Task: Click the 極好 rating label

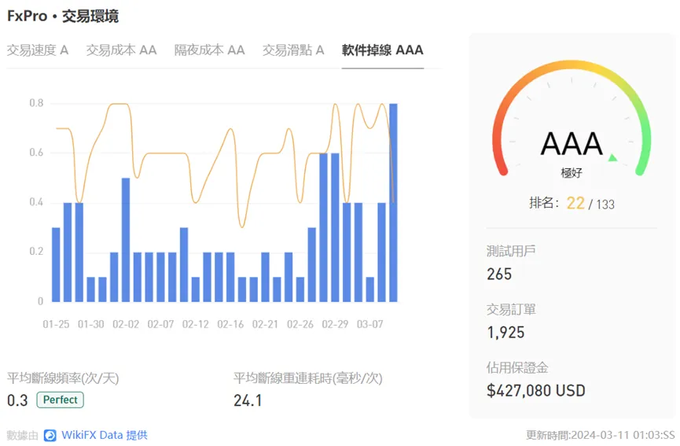Action: click(x=572, y=173)
